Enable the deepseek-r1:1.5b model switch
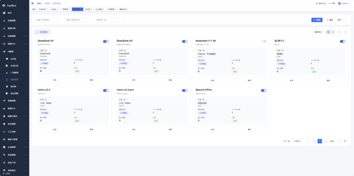This screenshot has width=354, height=176. tap(264, 41)
